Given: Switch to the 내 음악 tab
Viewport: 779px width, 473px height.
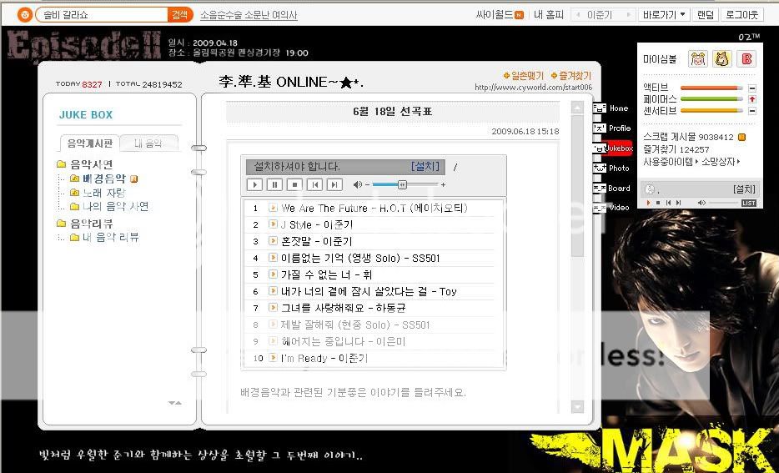Looking at the screenshot, I should (148, 143).
